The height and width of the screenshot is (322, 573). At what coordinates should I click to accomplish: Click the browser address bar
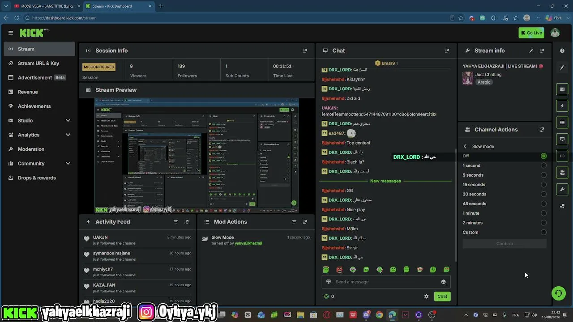click(x=237, y=18)
